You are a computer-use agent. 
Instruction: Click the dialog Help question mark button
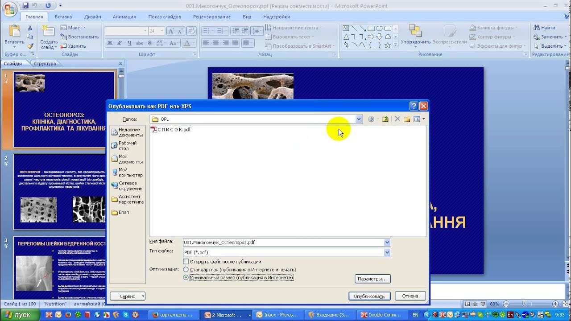414,106
